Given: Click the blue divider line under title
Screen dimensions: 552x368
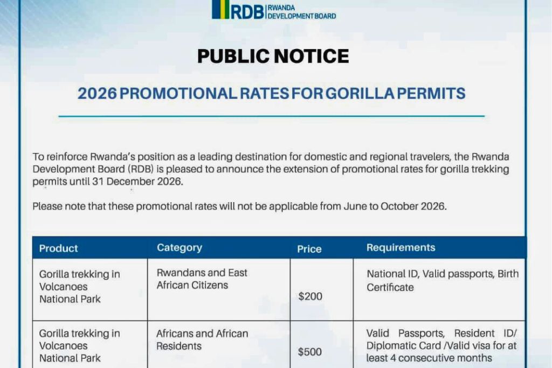Looking at the screenshot, I should click(271, 116).
